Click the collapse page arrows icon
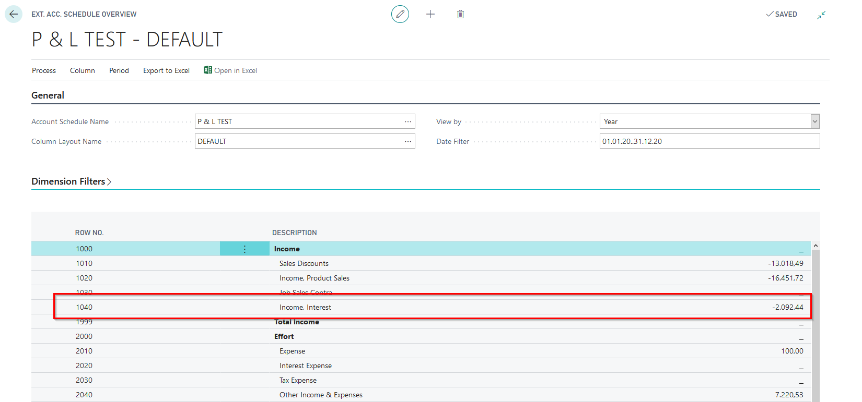 tap(821, 15)
